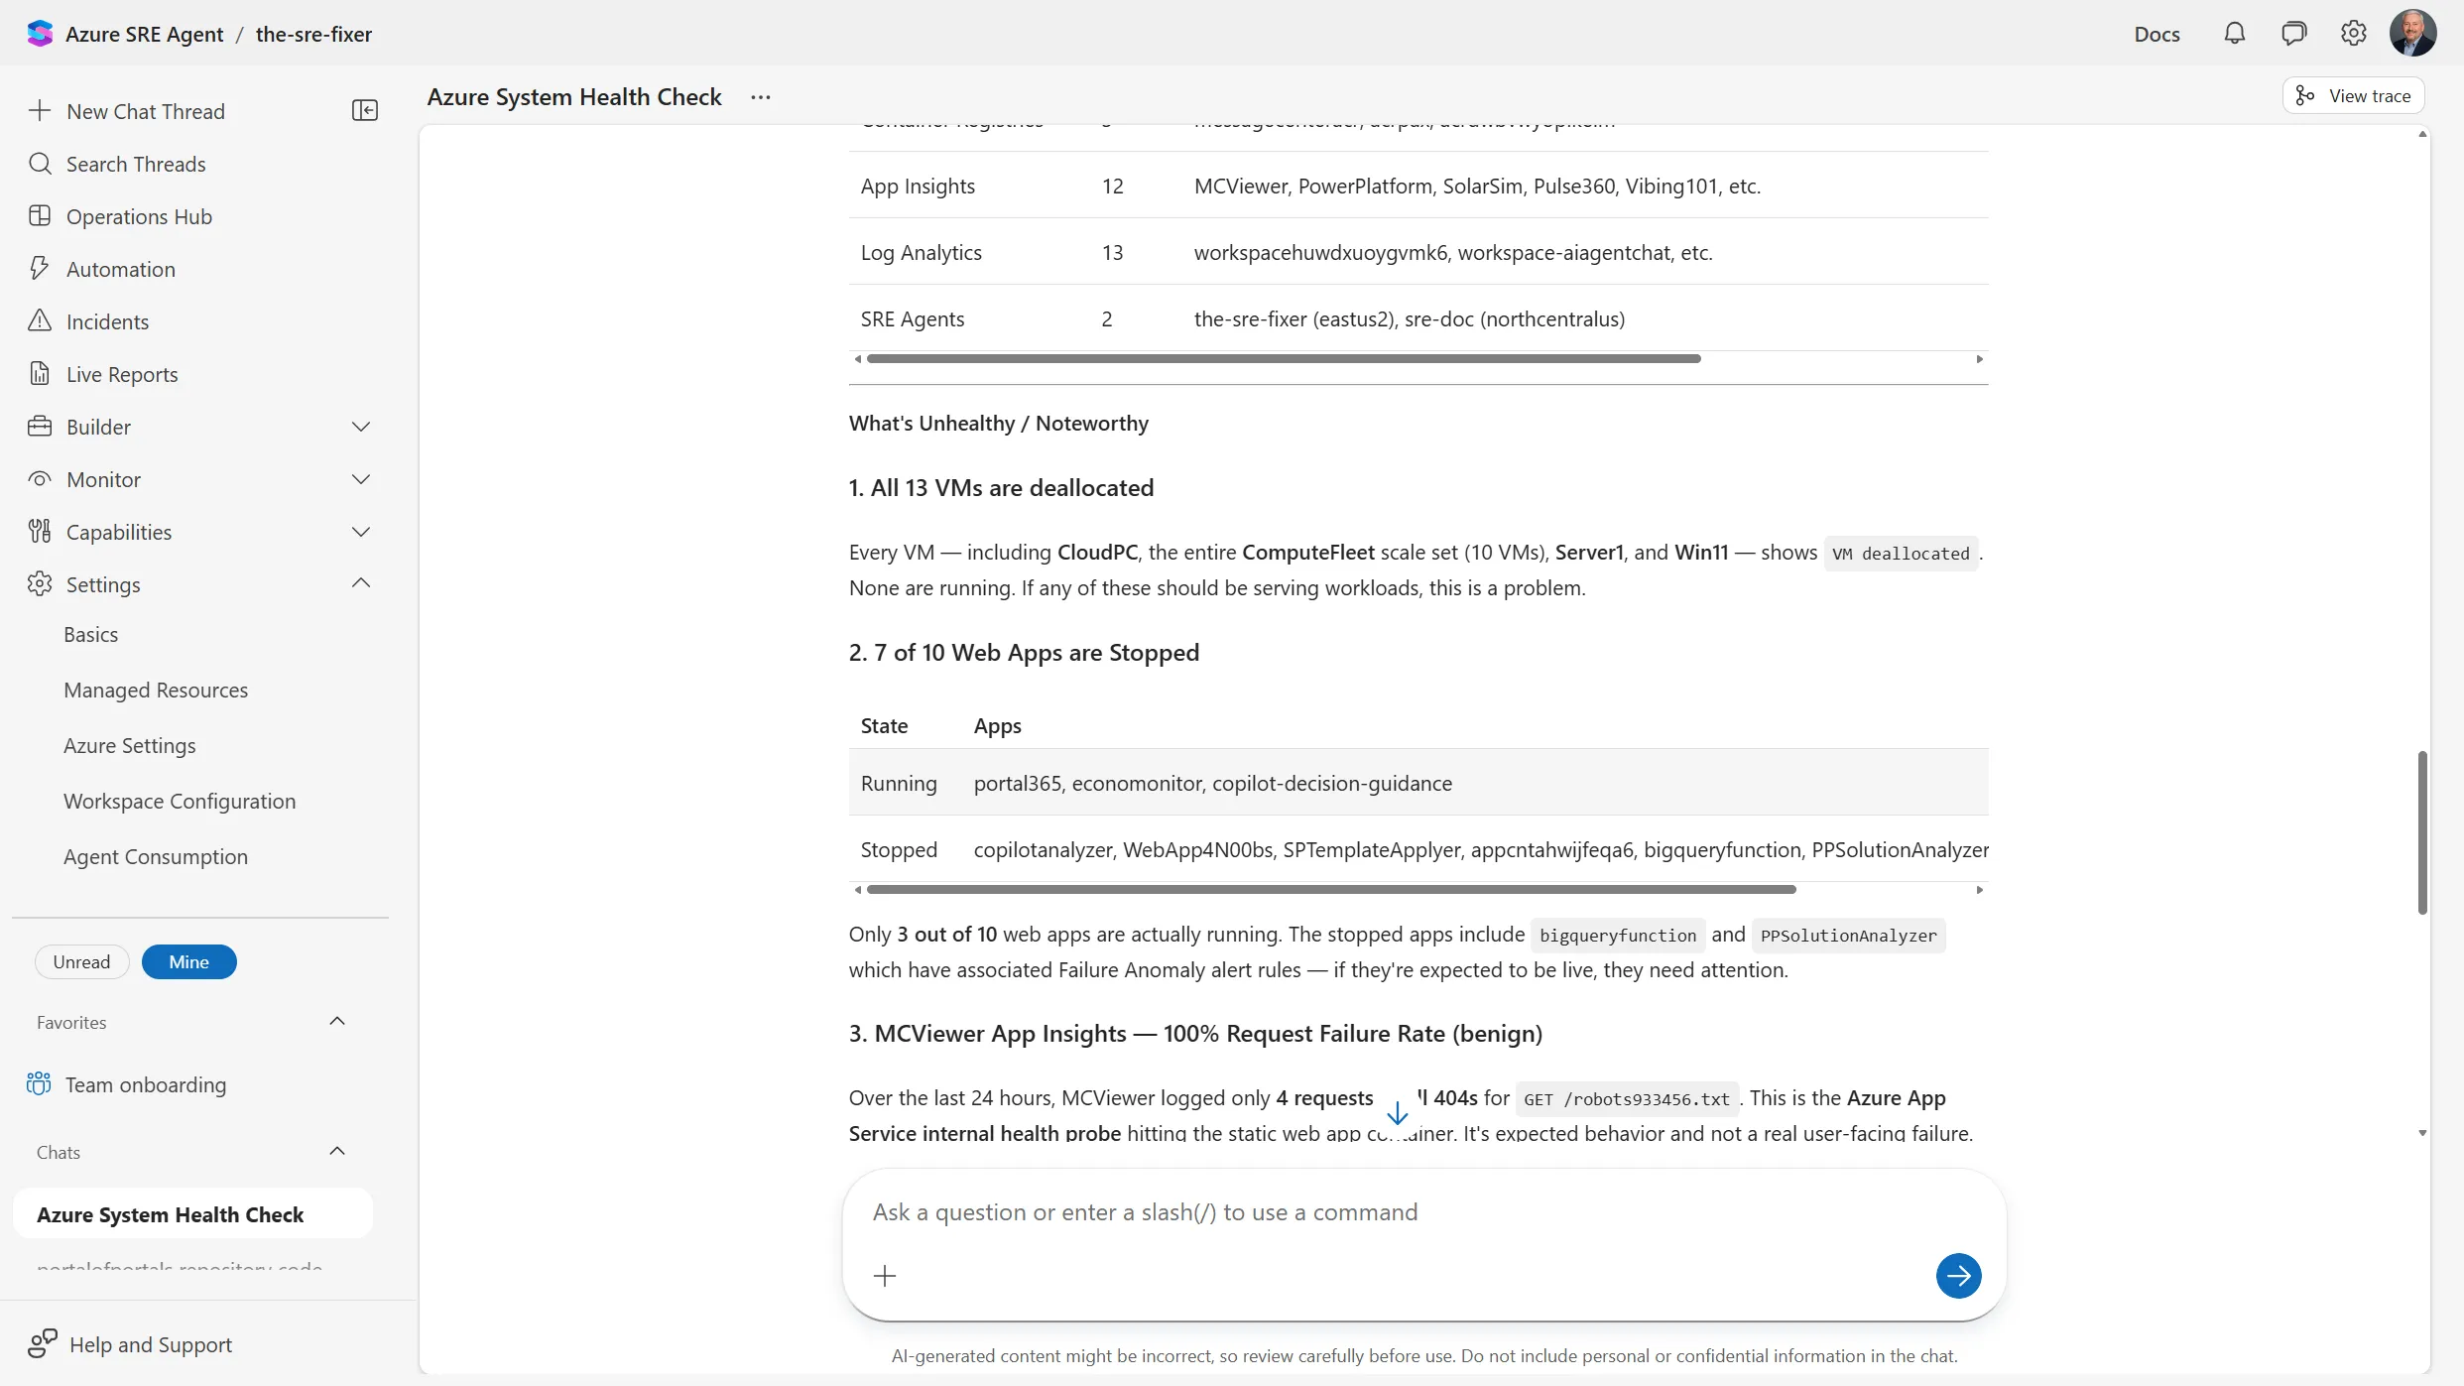The height and width of the screenshot is (1386, 2464).
Task: Click the chat scroll down arrow
Action: 2422,1133
